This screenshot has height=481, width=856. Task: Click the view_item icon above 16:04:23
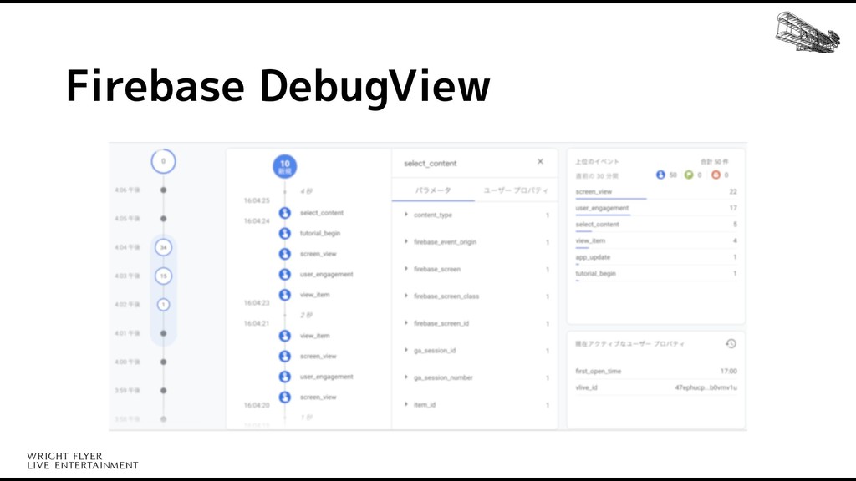tap(284, 295)
